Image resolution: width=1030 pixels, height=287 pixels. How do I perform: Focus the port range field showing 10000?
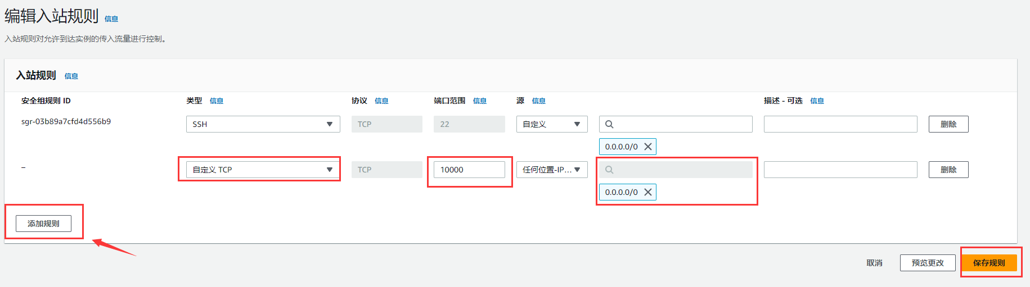point(469,170)
